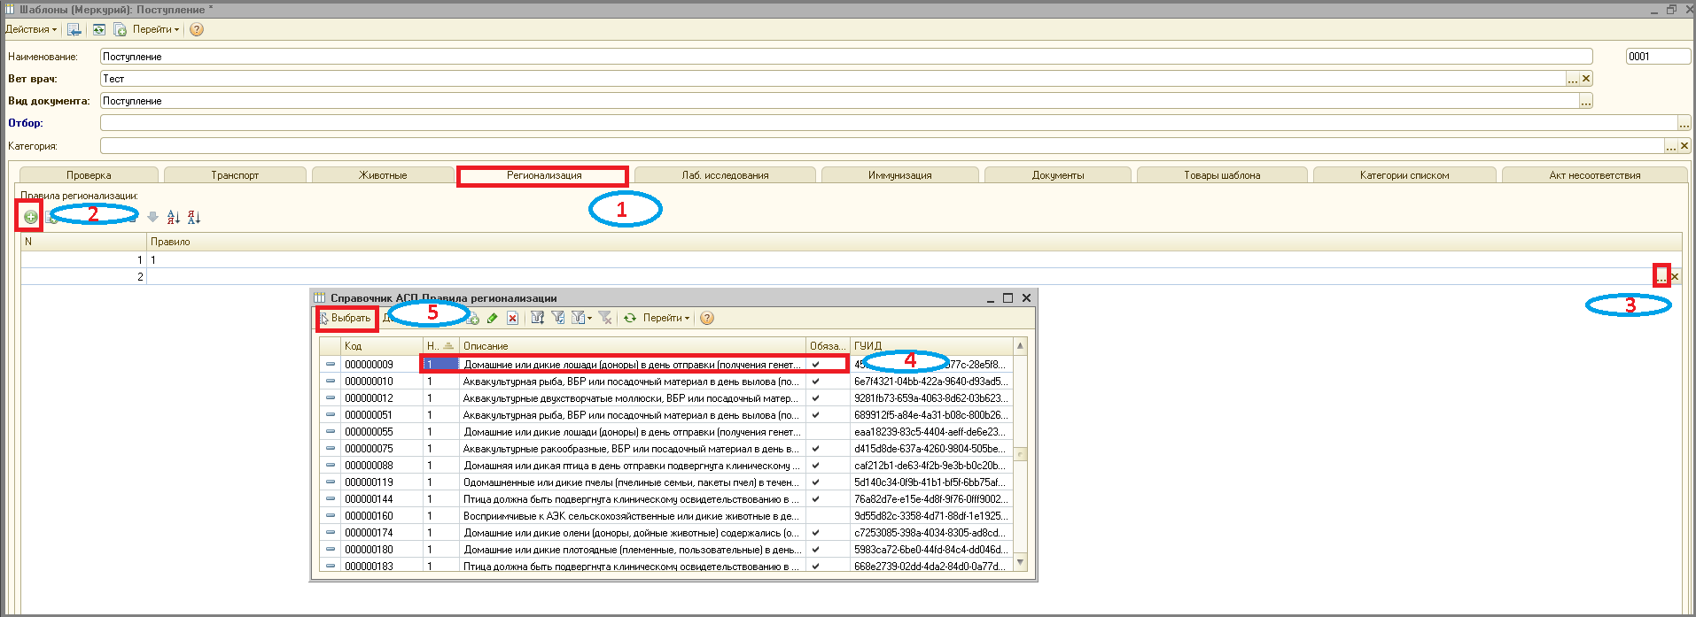Open the Действия dropdown menu
The width and height of the screenshot is (1696, 617).
[31, 29]
